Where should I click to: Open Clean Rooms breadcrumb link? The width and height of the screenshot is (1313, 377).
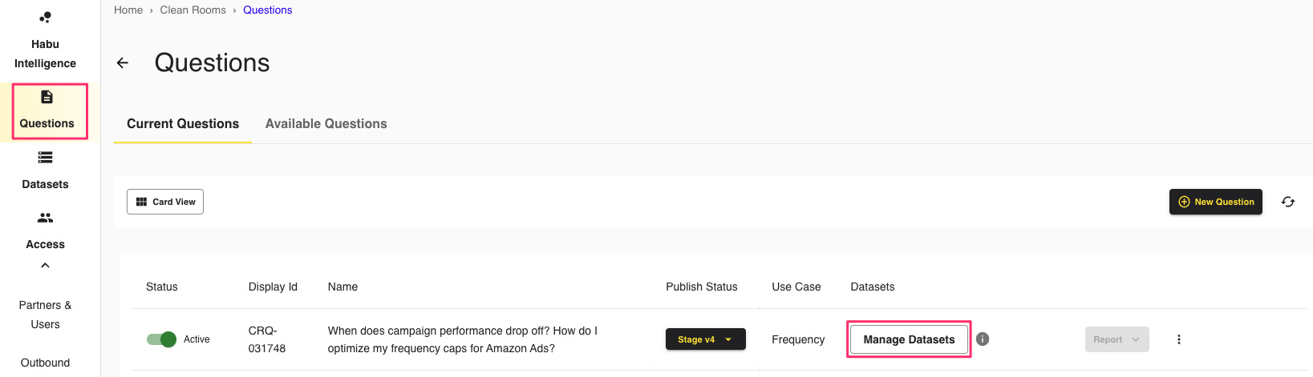(193, 10)
